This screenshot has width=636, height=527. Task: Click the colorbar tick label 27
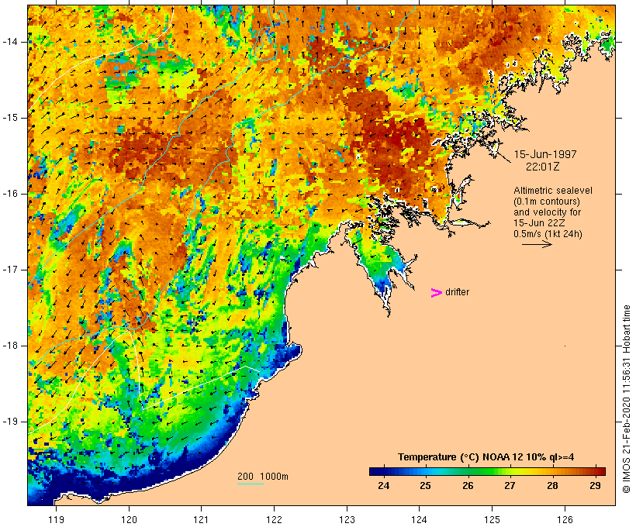click(x=510, y=485)
